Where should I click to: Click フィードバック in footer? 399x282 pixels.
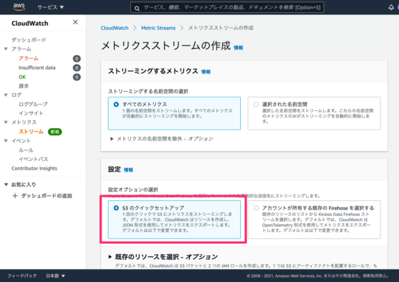[x=22, y=276]
